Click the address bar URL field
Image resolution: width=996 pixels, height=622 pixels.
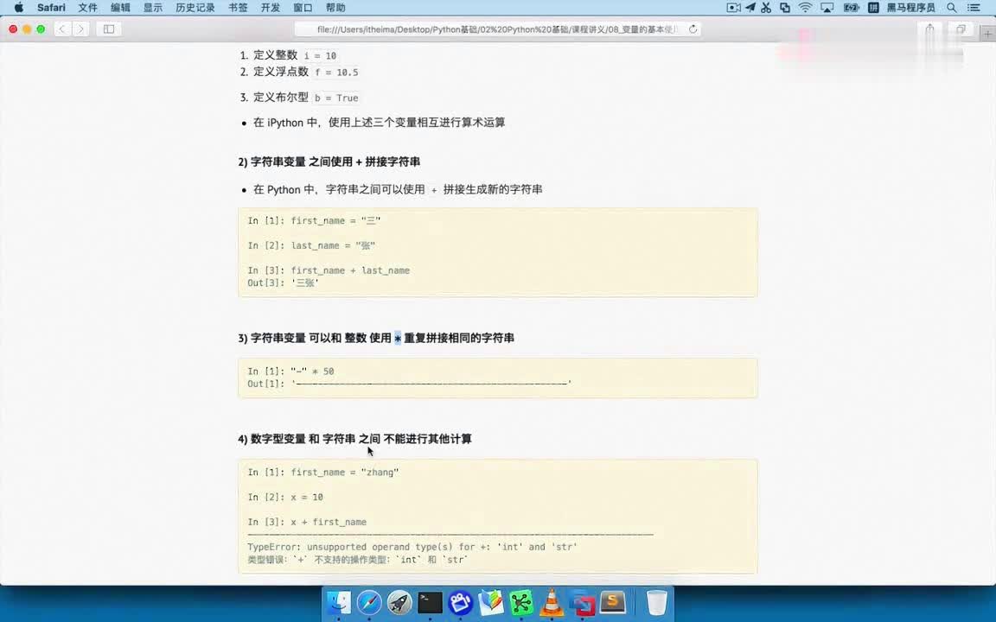pyautogui.click(x=497, y=29)
